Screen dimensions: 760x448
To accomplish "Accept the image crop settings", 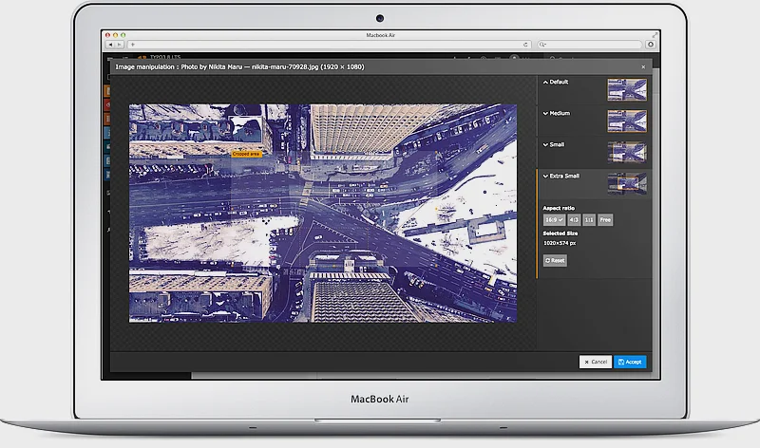I will [x=630, y=362].
